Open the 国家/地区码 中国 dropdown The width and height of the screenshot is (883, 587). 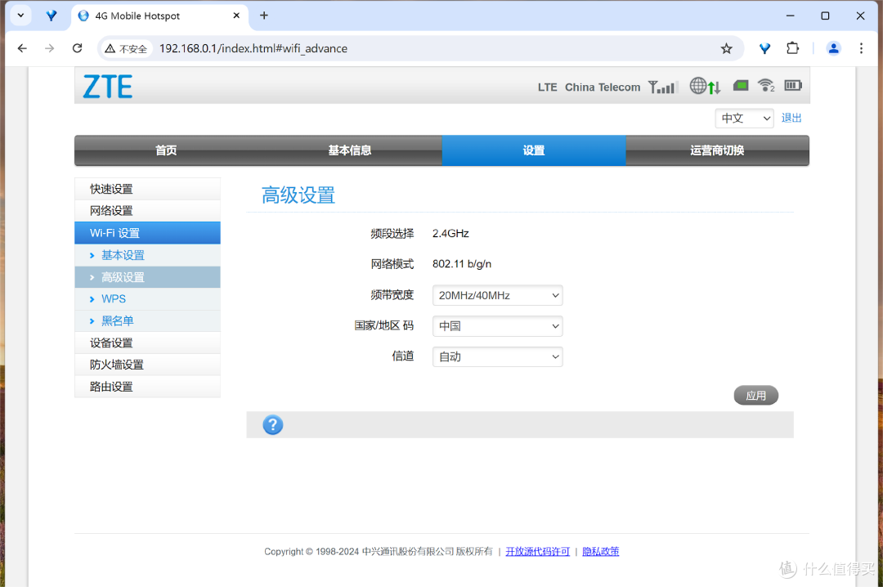point(497,326)
